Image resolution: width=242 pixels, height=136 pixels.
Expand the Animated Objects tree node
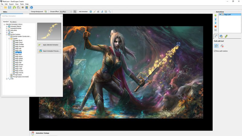7,26
